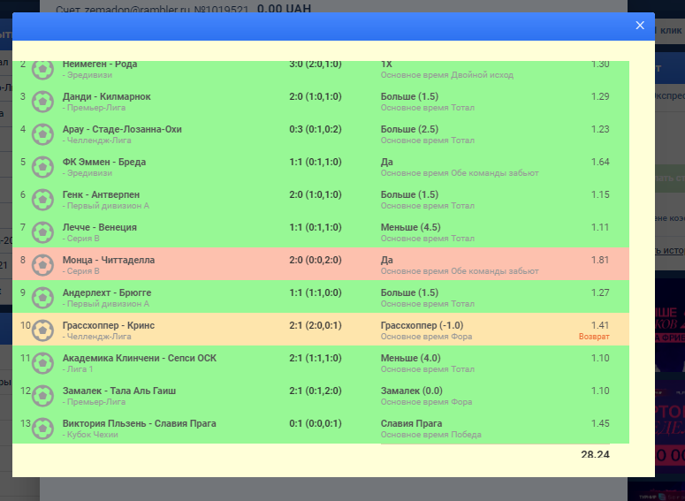
Task: Click soccer ball icon for Виктория Пльзень
Action: (x=42, y=429)
